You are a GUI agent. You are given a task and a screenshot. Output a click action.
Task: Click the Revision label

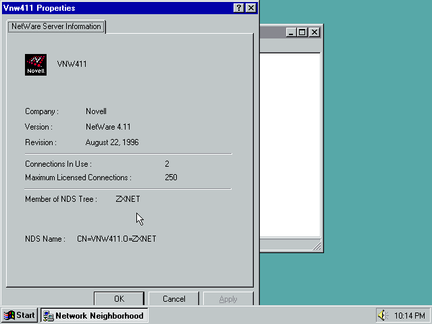tap(40, 142)
